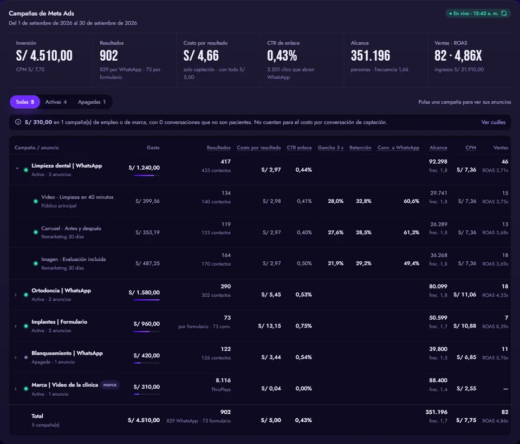The height and width of the screenshot is (444, 520).
Task: Click the Inversión S/ 4.510,00 summary card
Action: click(51, 60)
